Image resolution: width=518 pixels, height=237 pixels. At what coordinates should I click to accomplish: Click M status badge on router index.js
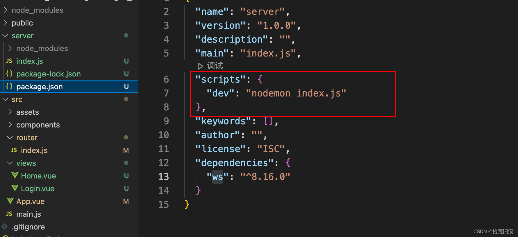126,150
